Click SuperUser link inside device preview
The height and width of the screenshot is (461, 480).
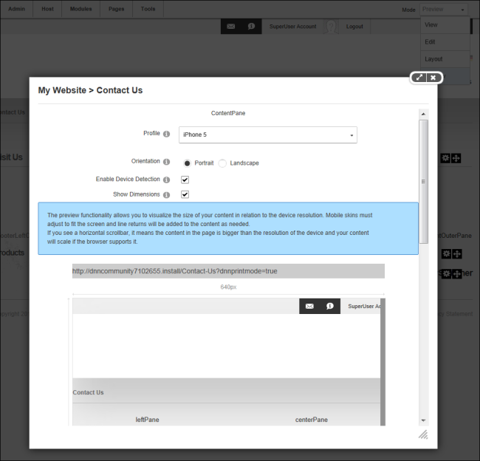364,307
